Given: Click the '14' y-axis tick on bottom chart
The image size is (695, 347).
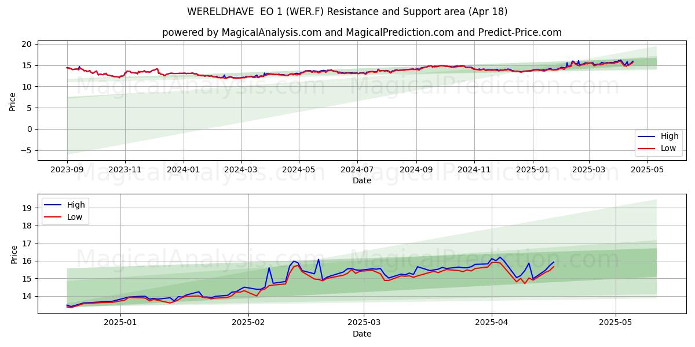Looking at the screenshot, I should click(28, 296).
